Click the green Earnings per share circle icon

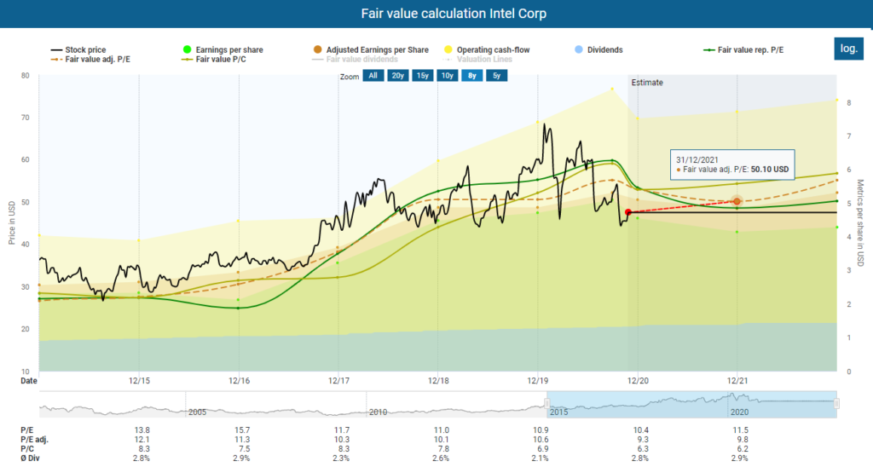[188, 49]
